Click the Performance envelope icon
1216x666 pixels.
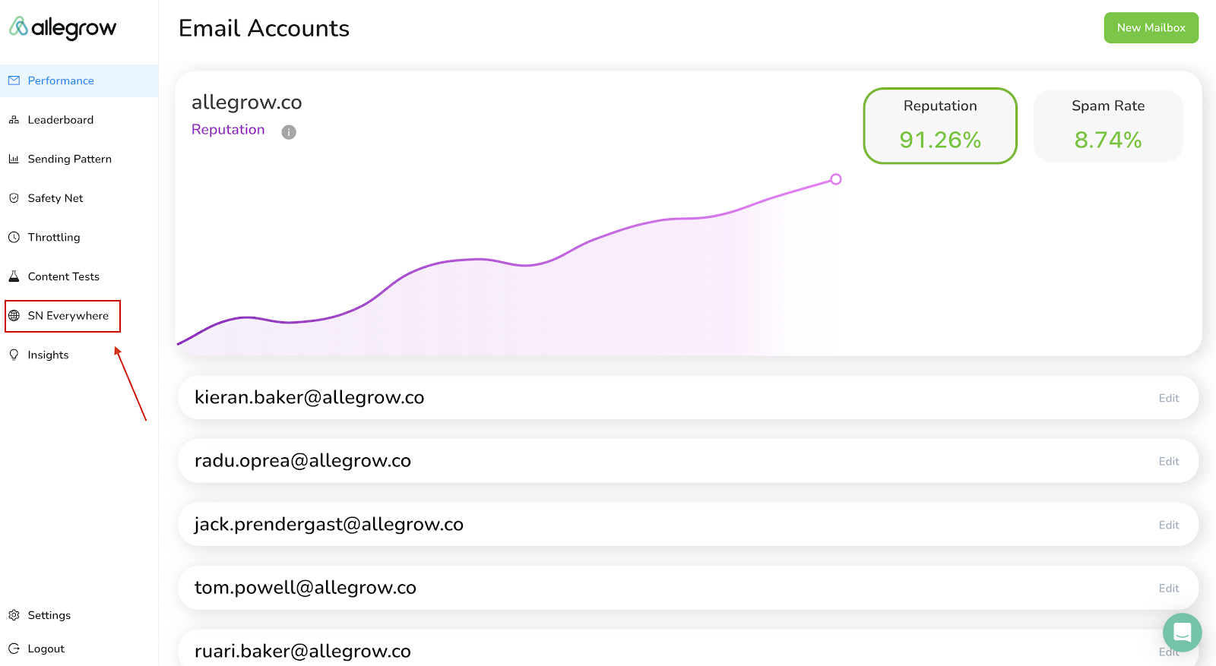(14, 80)
